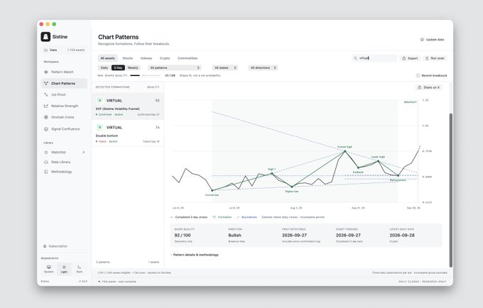Click the Onchain Coins icon
This screenshot has width=483, height=308.
click(x=46, y=117)
